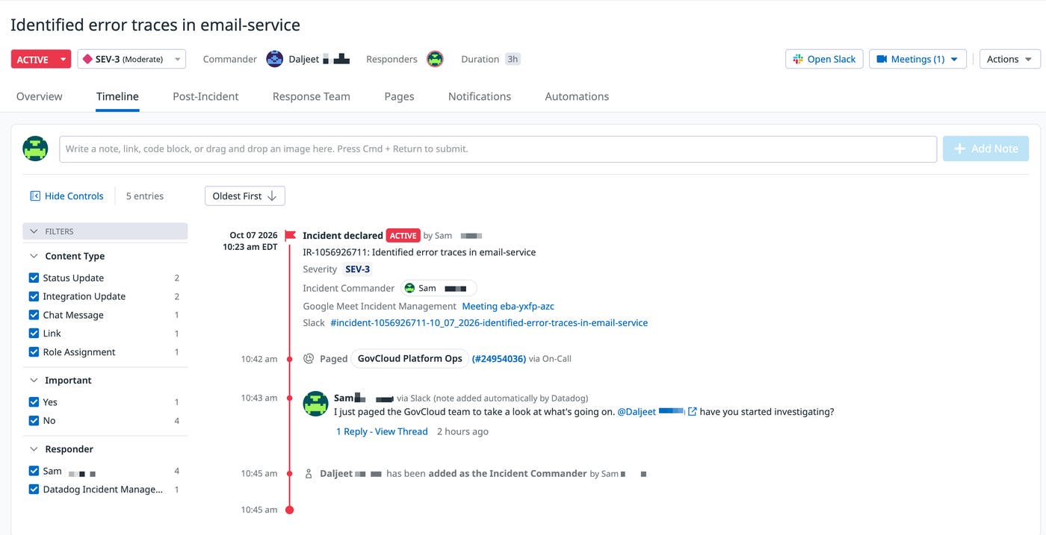The image size is (1046, 535).
Task: Switch to the Pages tab
Action: (399, 96)
